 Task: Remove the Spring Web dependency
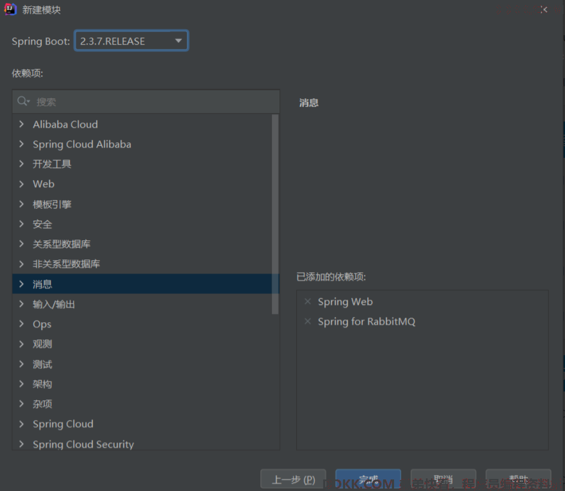tap(307, 301)
